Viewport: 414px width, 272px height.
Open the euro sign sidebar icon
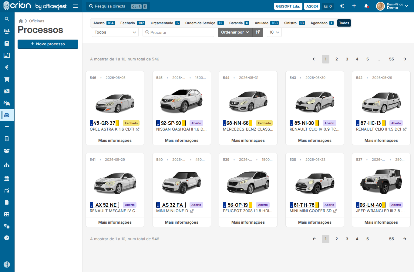click(x=7, y=67)
